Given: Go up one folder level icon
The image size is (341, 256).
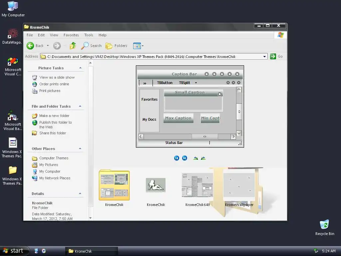Looking at the screenshot, I should (x=73, y=46).
